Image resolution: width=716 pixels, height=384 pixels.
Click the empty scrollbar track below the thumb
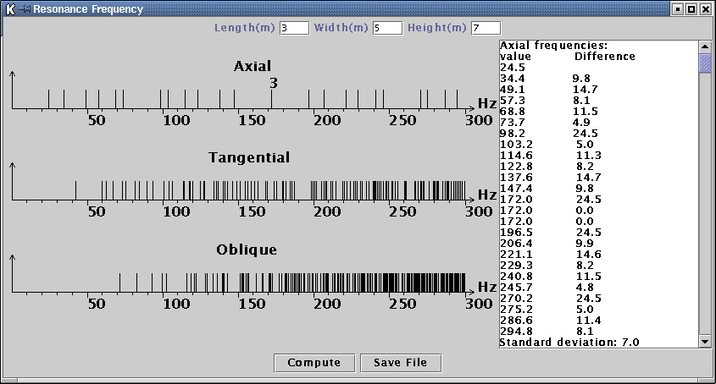click(704, 211)
